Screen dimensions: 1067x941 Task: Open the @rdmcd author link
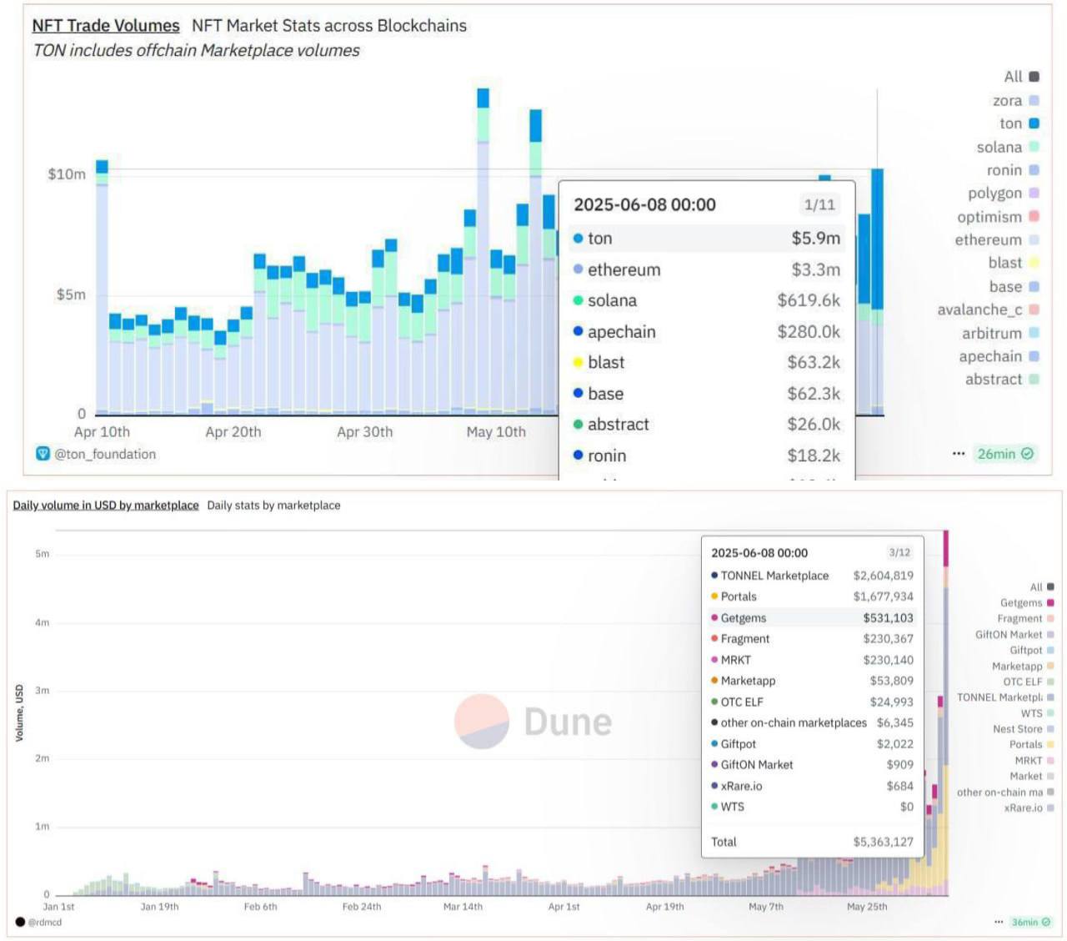45,922
